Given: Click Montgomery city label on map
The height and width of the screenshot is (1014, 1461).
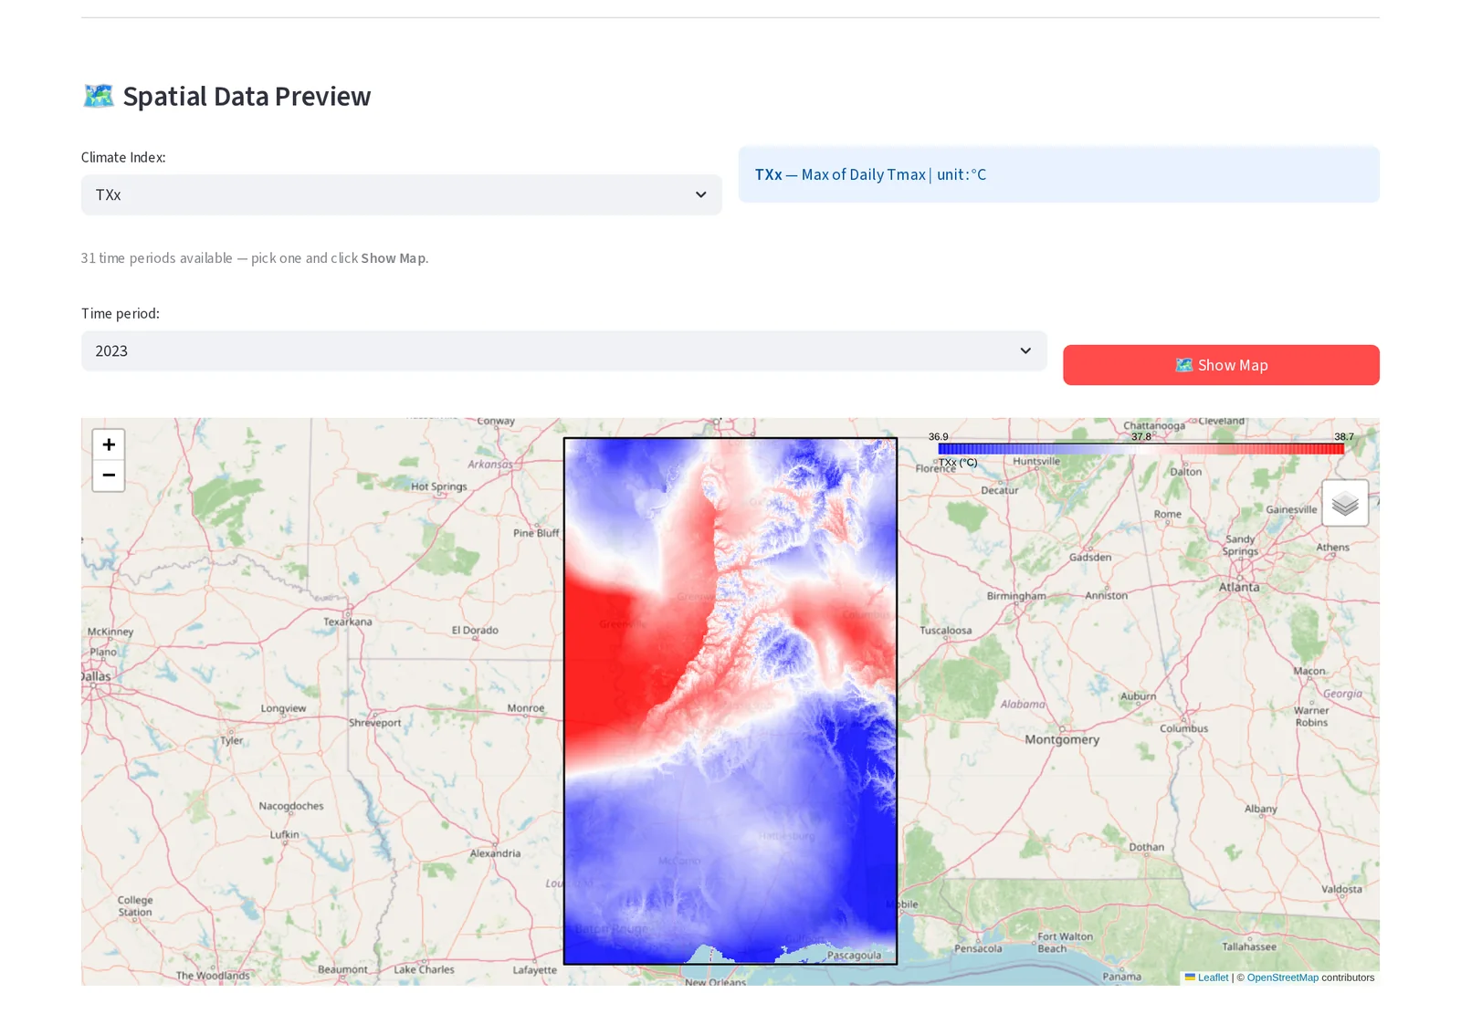Looking at the screenshot, I should [1062, 740].
